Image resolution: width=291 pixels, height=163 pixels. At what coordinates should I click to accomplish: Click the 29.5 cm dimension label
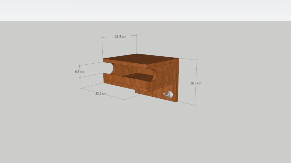click(120, 37)
